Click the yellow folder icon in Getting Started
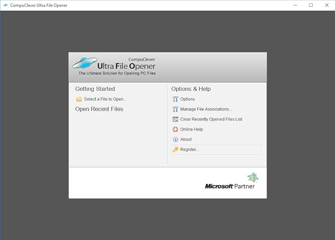 tap(79, 99)
